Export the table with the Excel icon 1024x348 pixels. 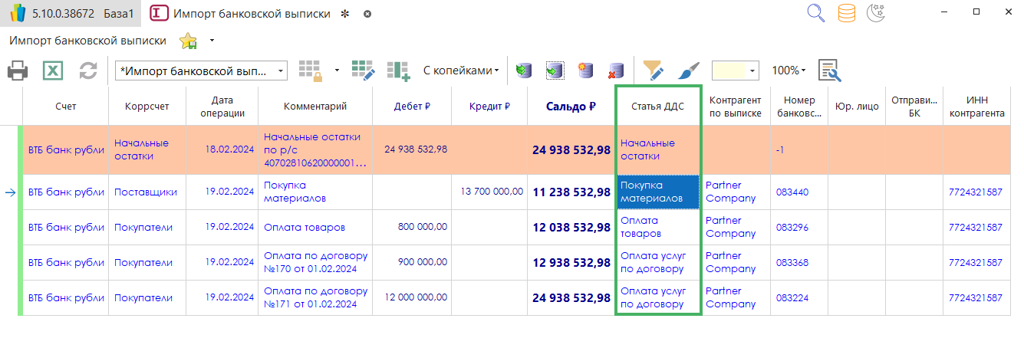click(52, 71)
